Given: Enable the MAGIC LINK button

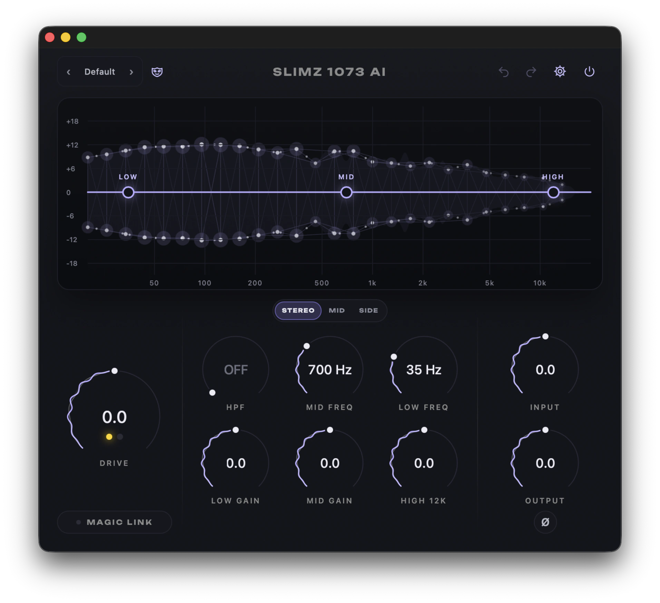Looking at the screenshot, I should click(115, 522).
